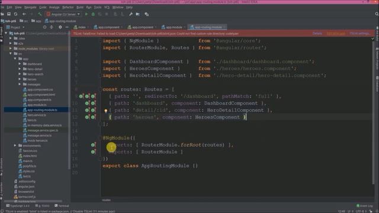Open Project Structure toolbar icon
This screenshot has height=213, width=379.
pyautogui.click(x=138, y=14)
